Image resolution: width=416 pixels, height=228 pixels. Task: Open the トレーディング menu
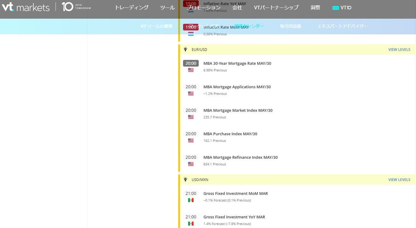click(x=131, y=7)
